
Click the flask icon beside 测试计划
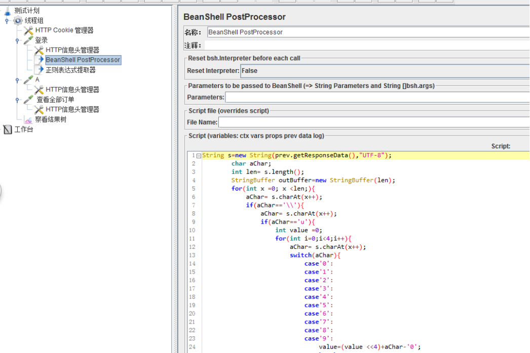8,11
